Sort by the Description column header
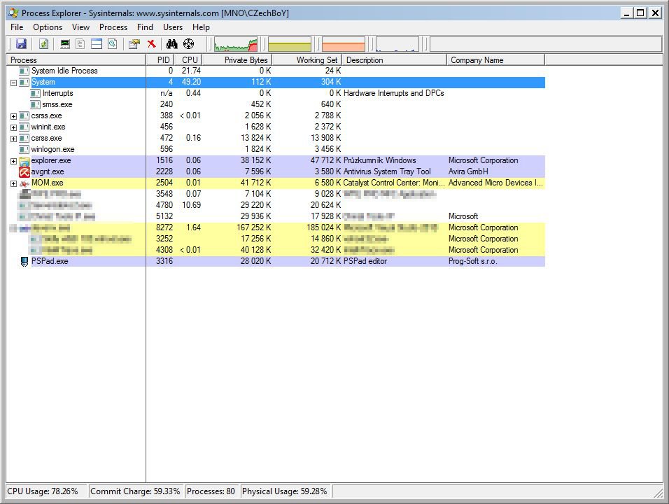 [394, 59]
